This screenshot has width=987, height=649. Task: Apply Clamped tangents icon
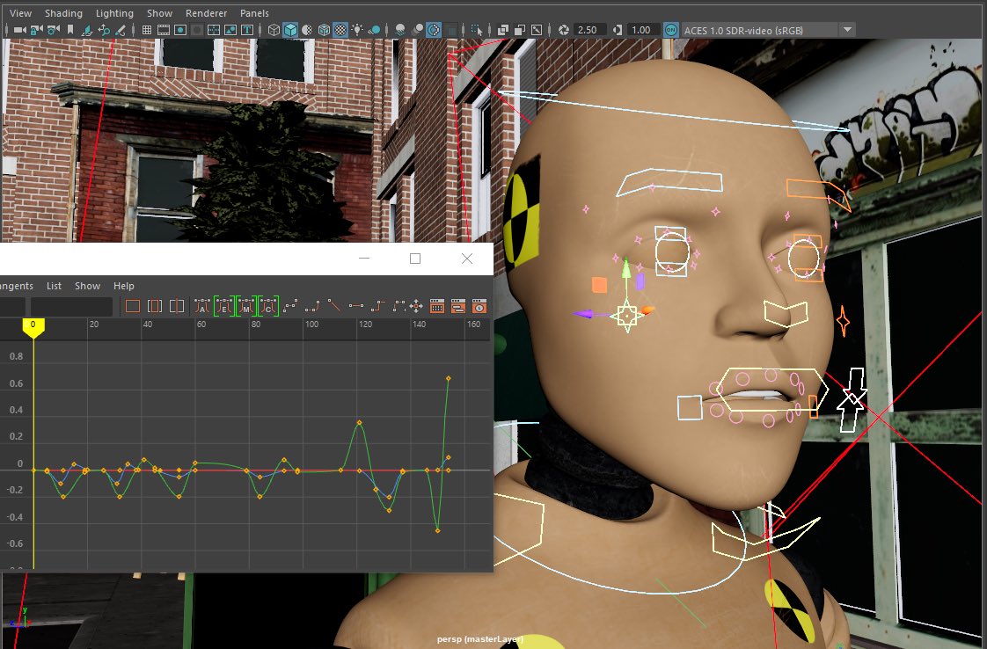[x=311, y=307]
